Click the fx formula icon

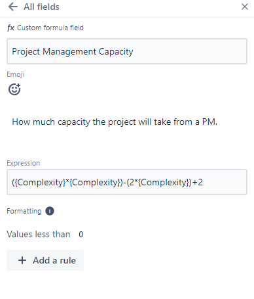[10, 28]
